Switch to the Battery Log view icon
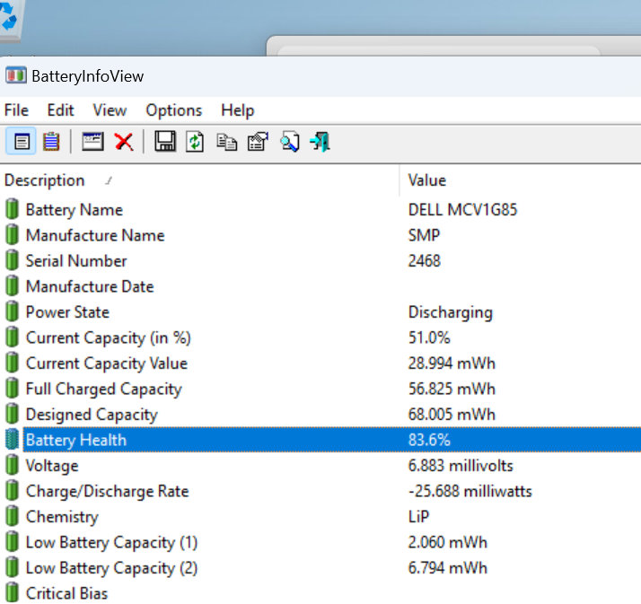 coord(51,142)
